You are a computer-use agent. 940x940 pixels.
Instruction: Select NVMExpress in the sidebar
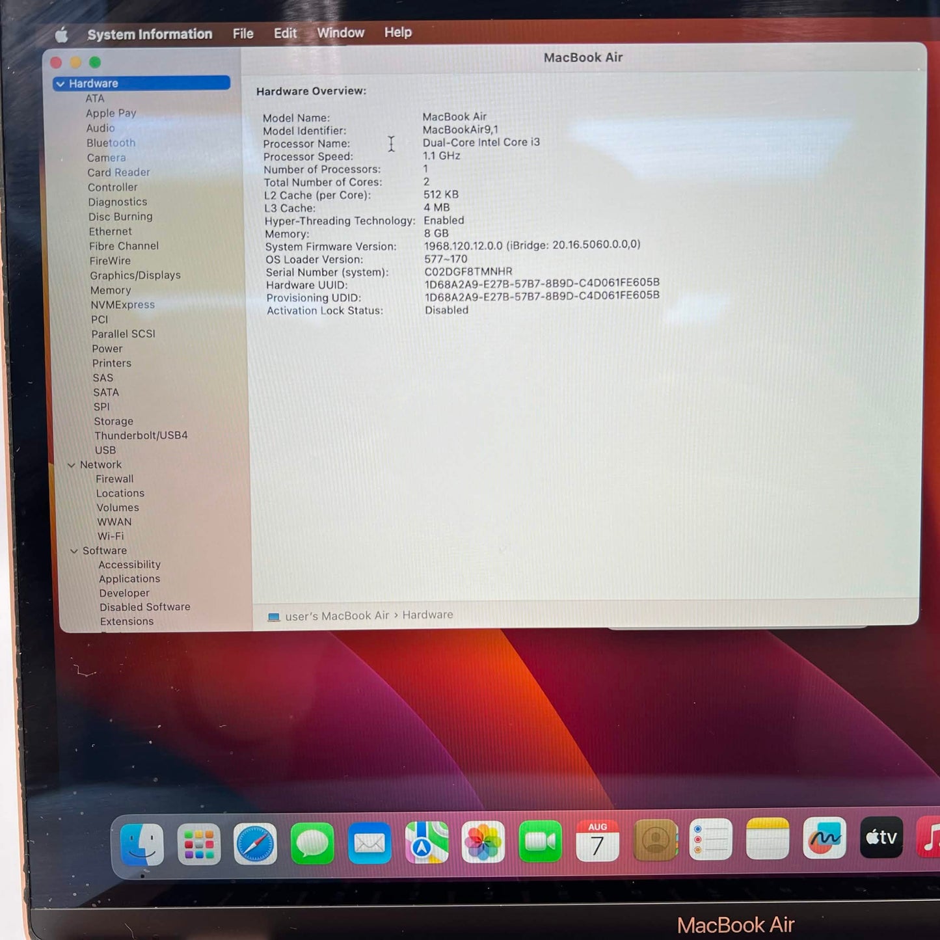coord(122,304)
